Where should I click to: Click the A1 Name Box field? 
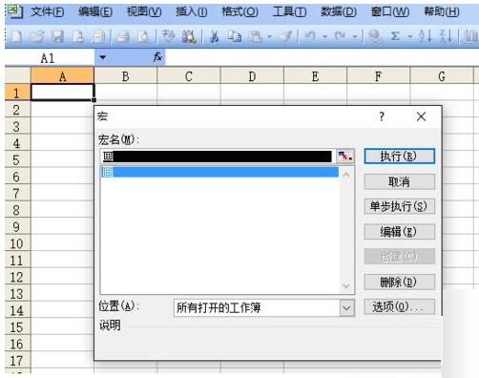[x=50, y=58]
